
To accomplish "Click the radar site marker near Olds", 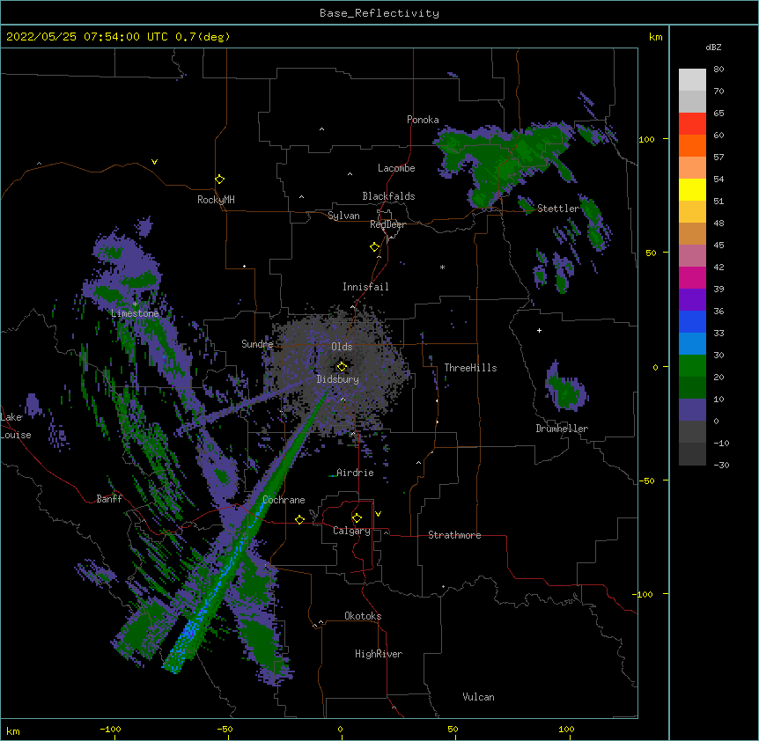I will pos(342,366).
